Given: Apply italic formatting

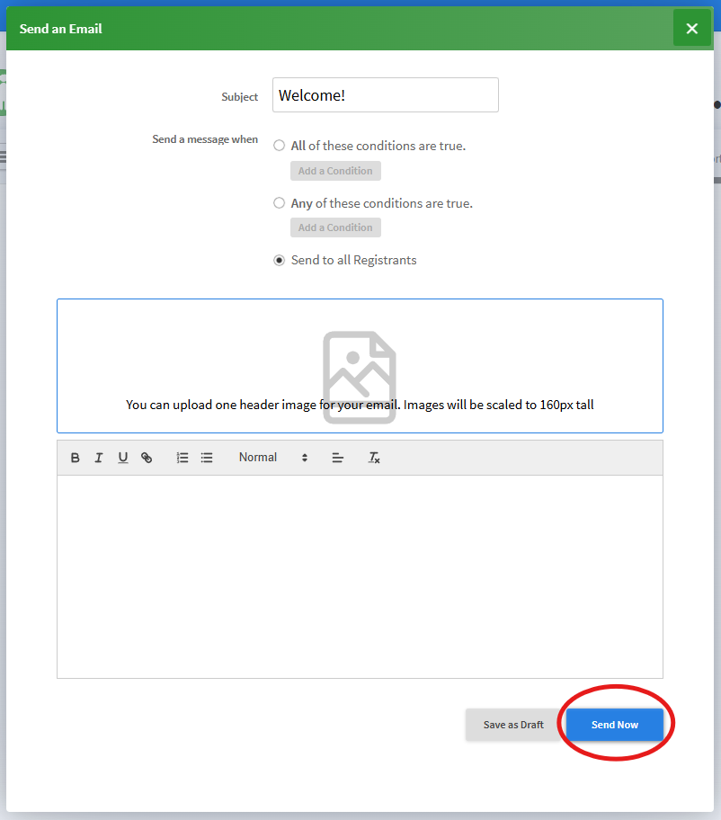Looking at the screenshot, I should (99, 458).
